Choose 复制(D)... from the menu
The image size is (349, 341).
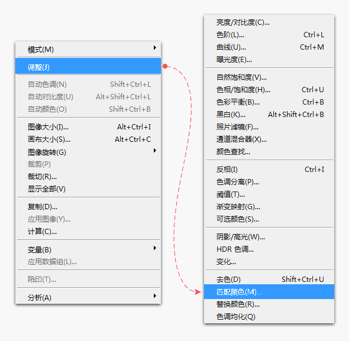pyautogui.click(x=88, y=207)
